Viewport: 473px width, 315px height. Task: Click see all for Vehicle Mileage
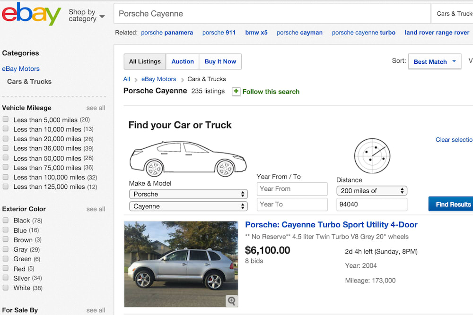[96, 108]
